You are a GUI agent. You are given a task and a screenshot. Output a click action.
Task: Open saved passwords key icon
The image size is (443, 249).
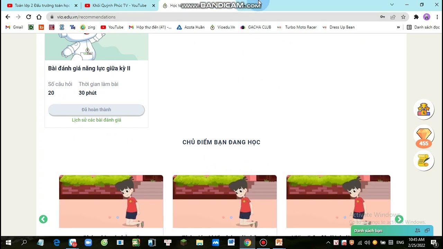(x=382, y=17)
